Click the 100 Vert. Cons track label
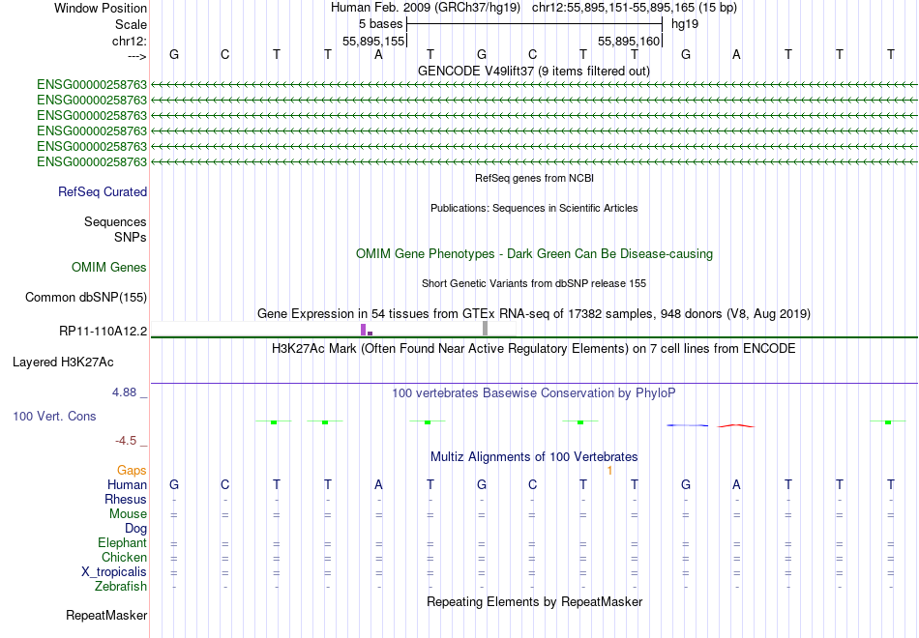Image resolution: width=919 pixels, height=638 pixels. tap(54, 416)
